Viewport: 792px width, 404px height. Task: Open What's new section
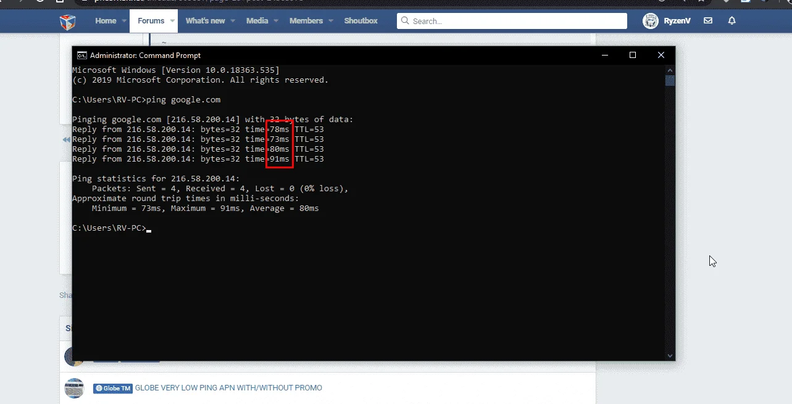[205, 21]
